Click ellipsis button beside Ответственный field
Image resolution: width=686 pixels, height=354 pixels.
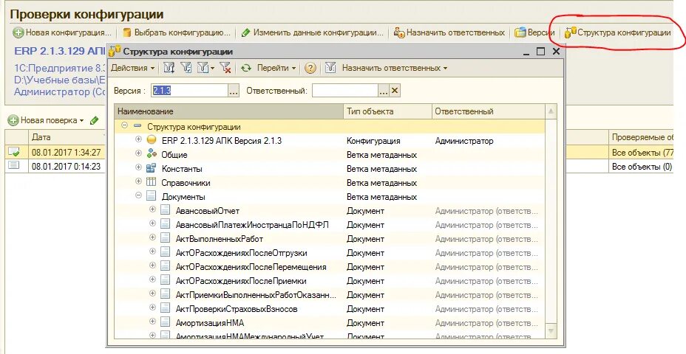click(x=383, y=91)
